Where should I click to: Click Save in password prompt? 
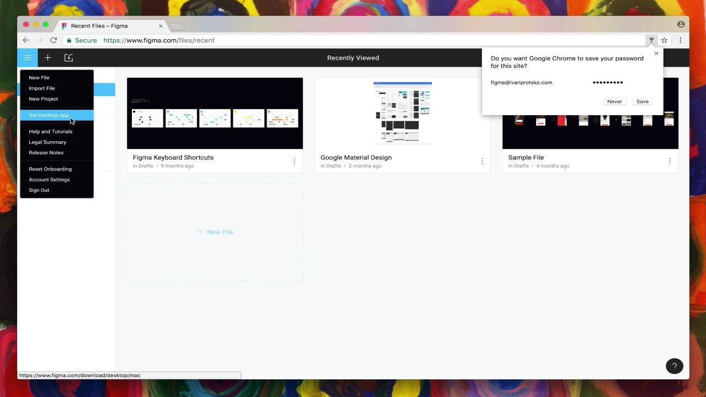(x=643, y=101)
